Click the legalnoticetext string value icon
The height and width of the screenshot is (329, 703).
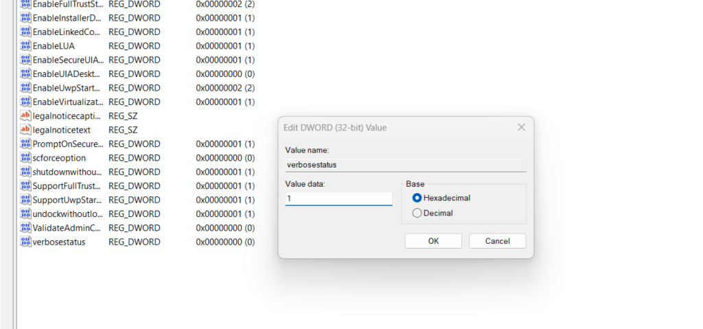coord(26,130)
